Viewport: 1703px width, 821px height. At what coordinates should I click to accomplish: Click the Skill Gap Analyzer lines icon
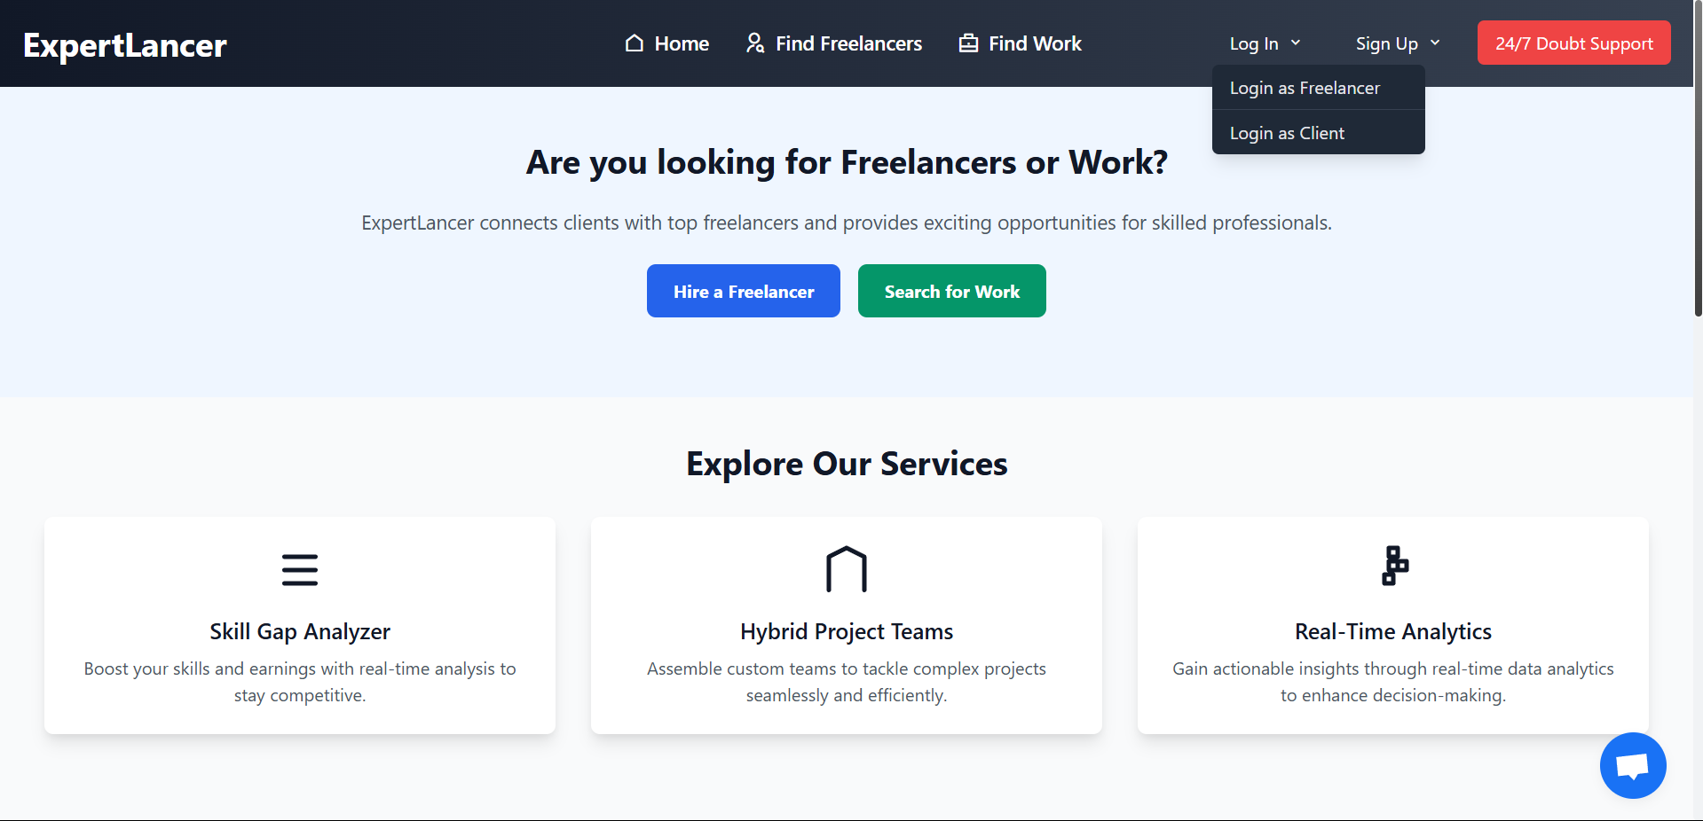[x=300, y=569]
